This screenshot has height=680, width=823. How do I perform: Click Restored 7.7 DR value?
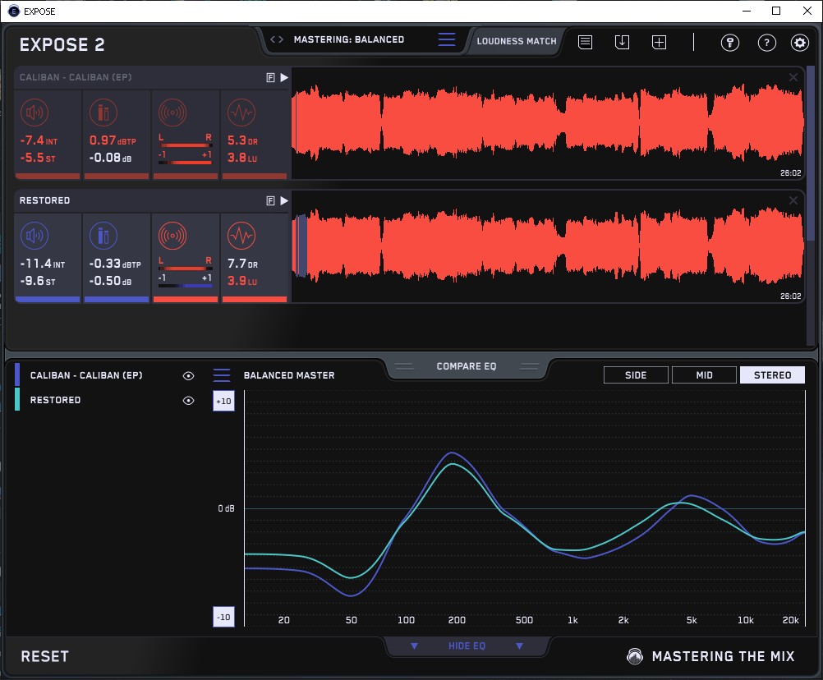click(x=242, y=264)
